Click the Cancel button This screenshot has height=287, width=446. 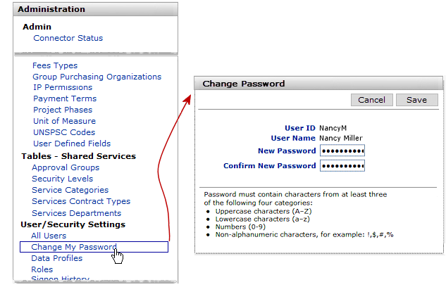(x=371, y=100)
